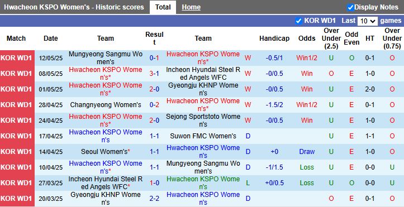Viewport: 404px width, 207px height.
Task: Click the date 10/04/25
Action: 51,167
